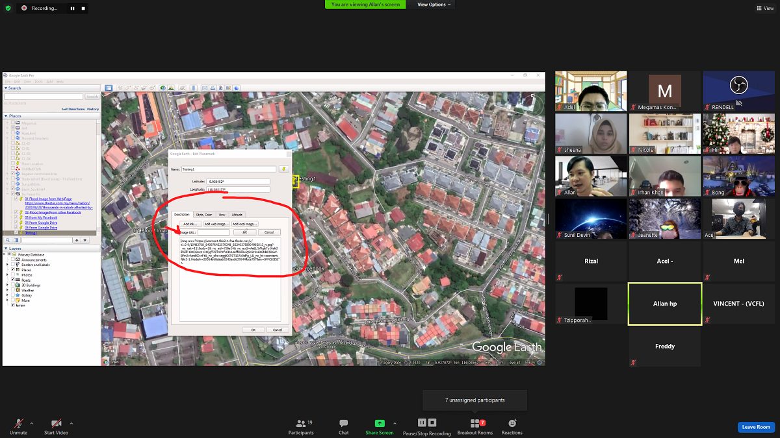This screenshot has width=780, height=438.
Task: Expand the Weather layer tree node
Action: pos(8,290)
